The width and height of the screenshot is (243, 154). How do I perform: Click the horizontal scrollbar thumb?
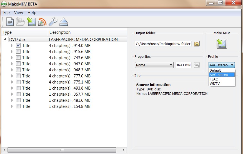coord(62,150)
